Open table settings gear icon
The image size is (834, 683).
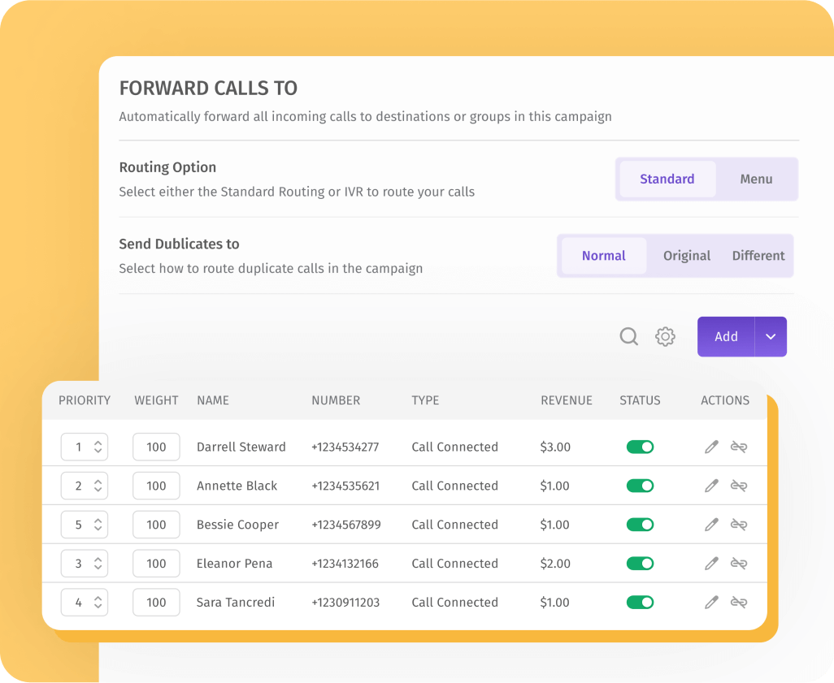click(665, 336)
